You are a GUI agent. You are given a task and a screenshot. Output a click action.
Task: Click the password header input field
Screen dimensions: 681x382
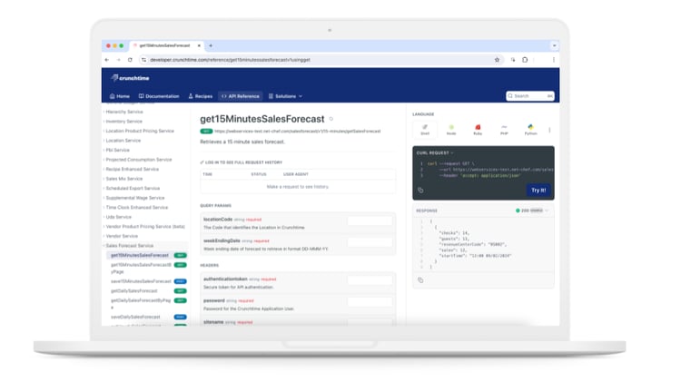370,302
